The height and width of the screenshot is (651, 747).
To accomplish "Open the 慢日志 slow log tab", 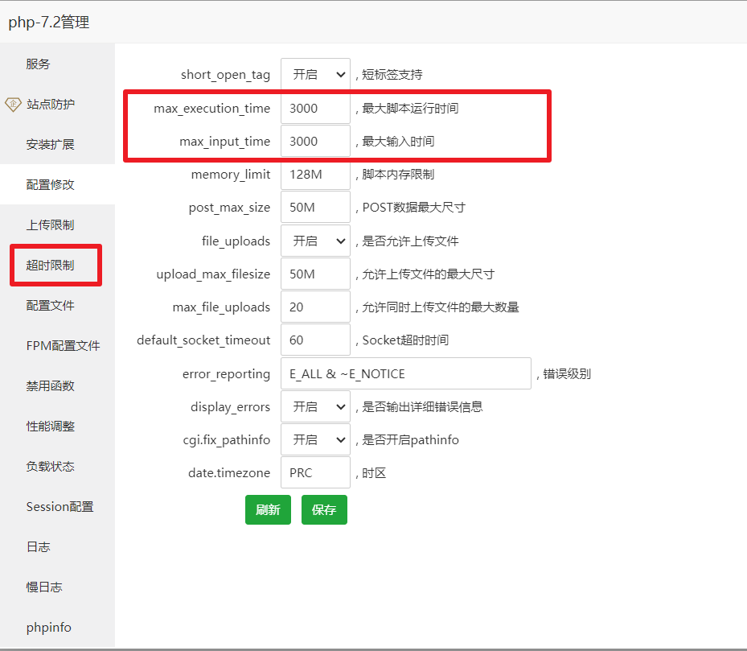I will (x=43, y=587).
